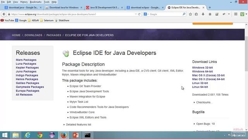Open the bookmarks list icon
Image resolution: width=248 pixels, height=139 pixels.
coord(196,14)
